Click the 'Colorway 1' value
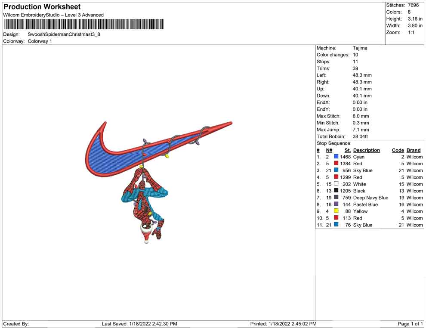The height and width of the screenshot is (328, 426). (x=40, y=41)
